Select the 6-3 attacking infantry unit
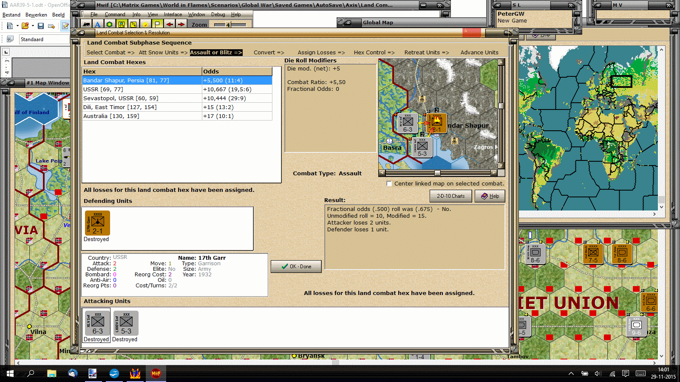Screen dimensions: 680x382 [x=97, y=323]
